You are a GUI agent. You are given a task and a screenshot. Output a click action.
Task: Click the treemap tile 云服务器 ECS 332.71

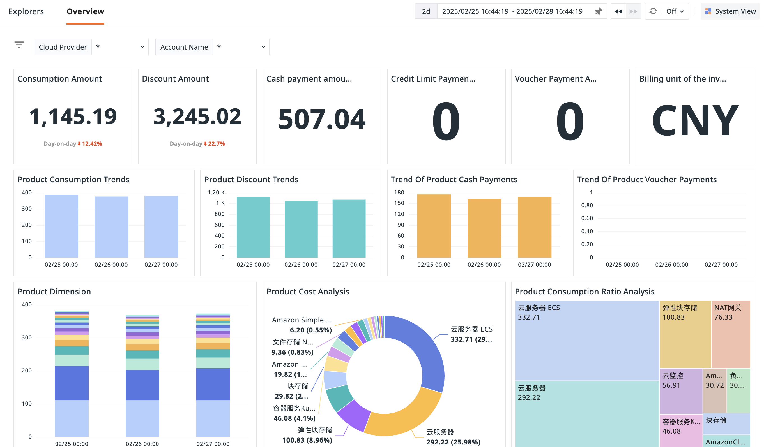[587, 340]
